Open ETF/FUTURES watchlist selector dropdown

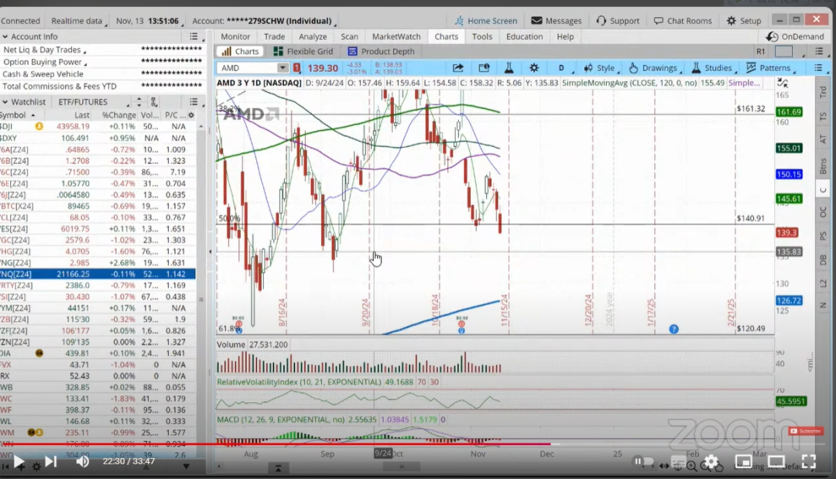click(x=94, y=102)
